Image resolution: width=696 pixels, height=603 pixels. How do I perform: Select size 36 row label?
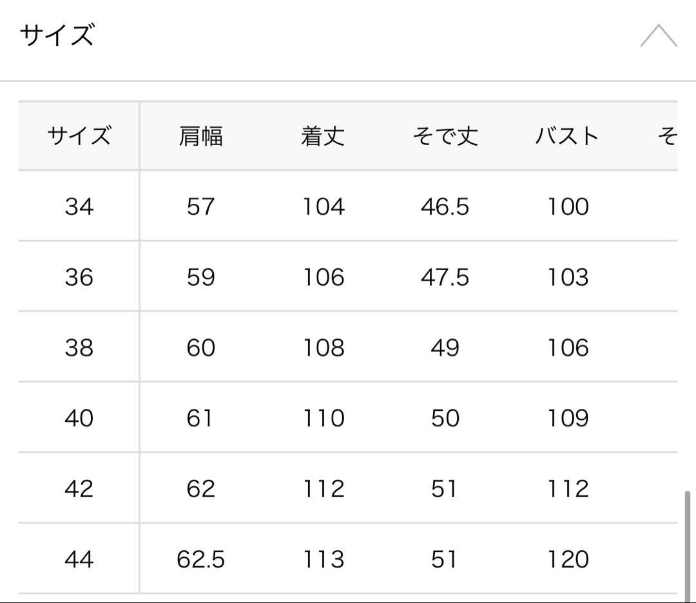pos(79,277)
